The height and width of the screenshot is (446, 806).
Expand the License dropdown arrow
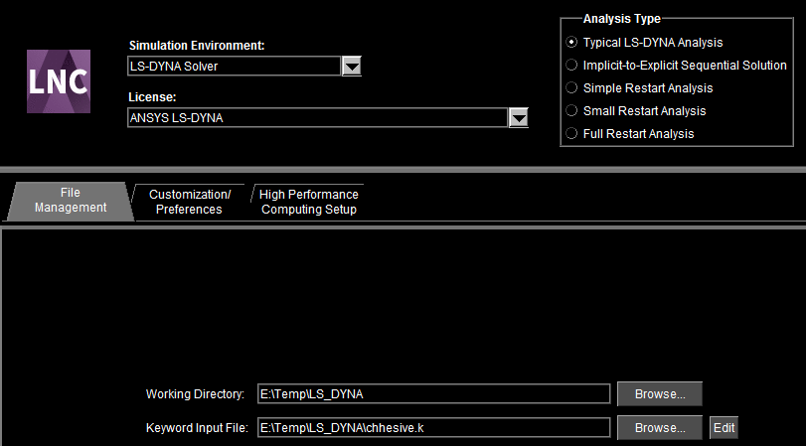(519, 118)
